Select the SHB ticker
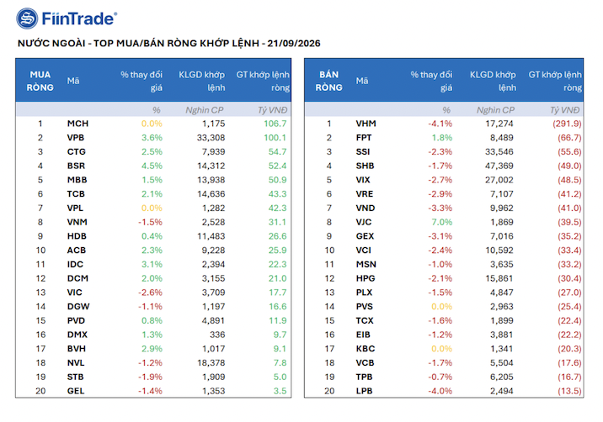The image size is (603, 422). point(365,166)
